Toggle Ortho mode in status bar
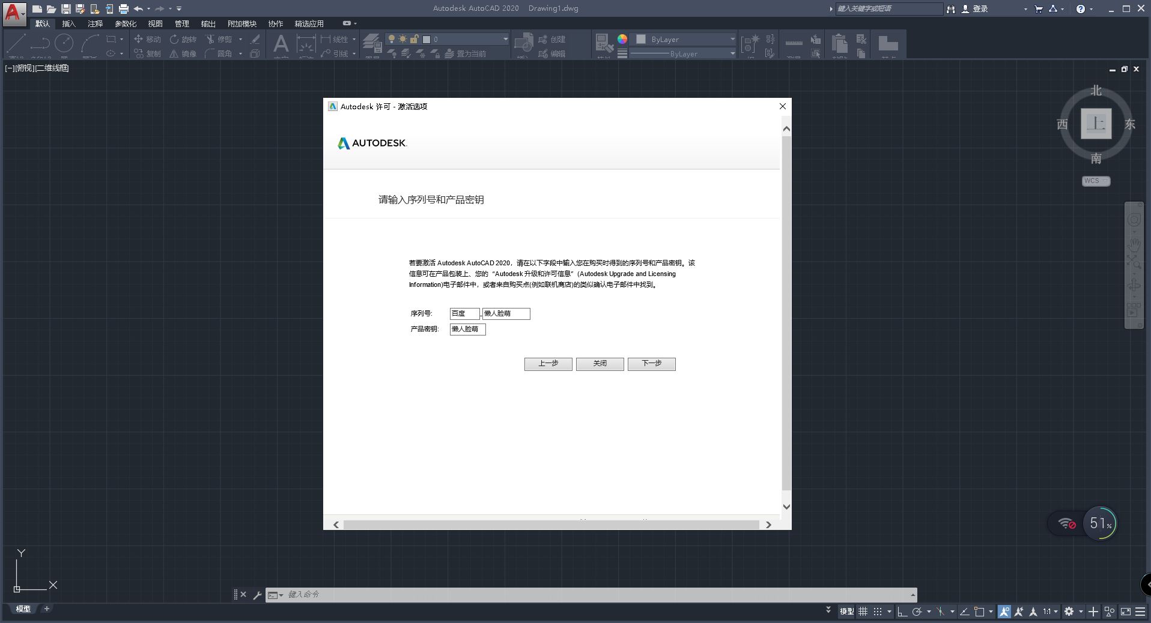 [x=902, y=612]
